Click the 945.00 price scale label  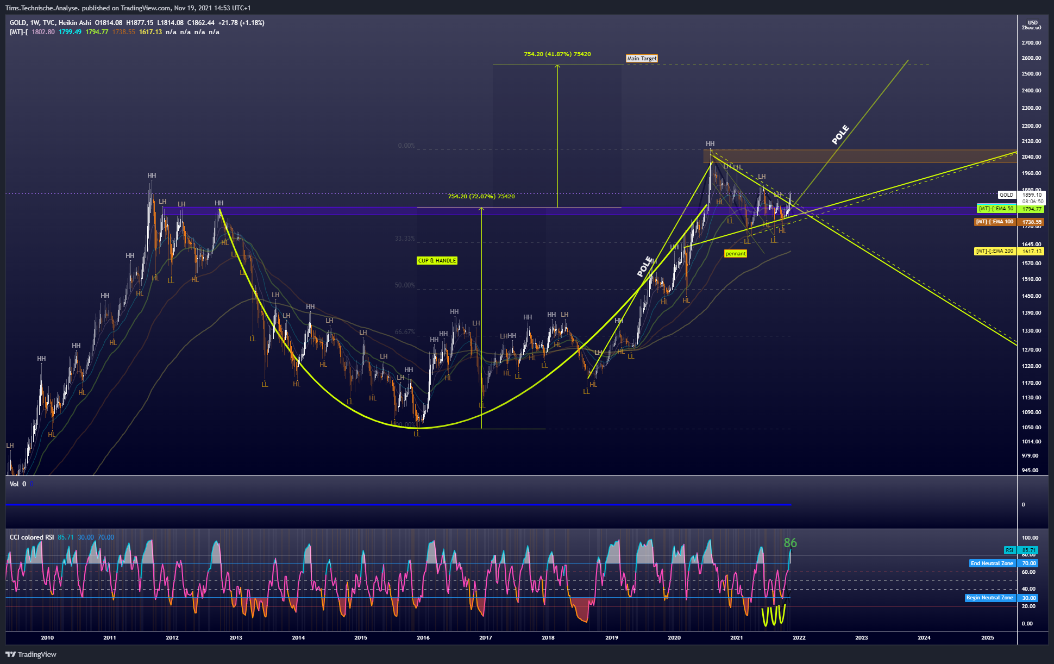pyautogui.click(x=1030, y=471)
